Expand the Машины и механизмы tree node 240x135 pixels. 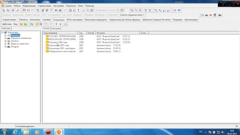click(6, 38)
